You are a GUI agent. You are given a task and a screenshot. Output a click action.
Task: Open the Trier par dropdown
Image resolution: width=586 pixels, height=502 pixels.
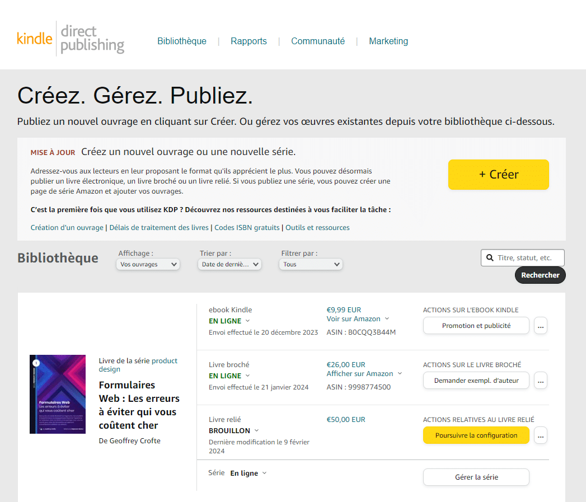[x=229, y=264]
